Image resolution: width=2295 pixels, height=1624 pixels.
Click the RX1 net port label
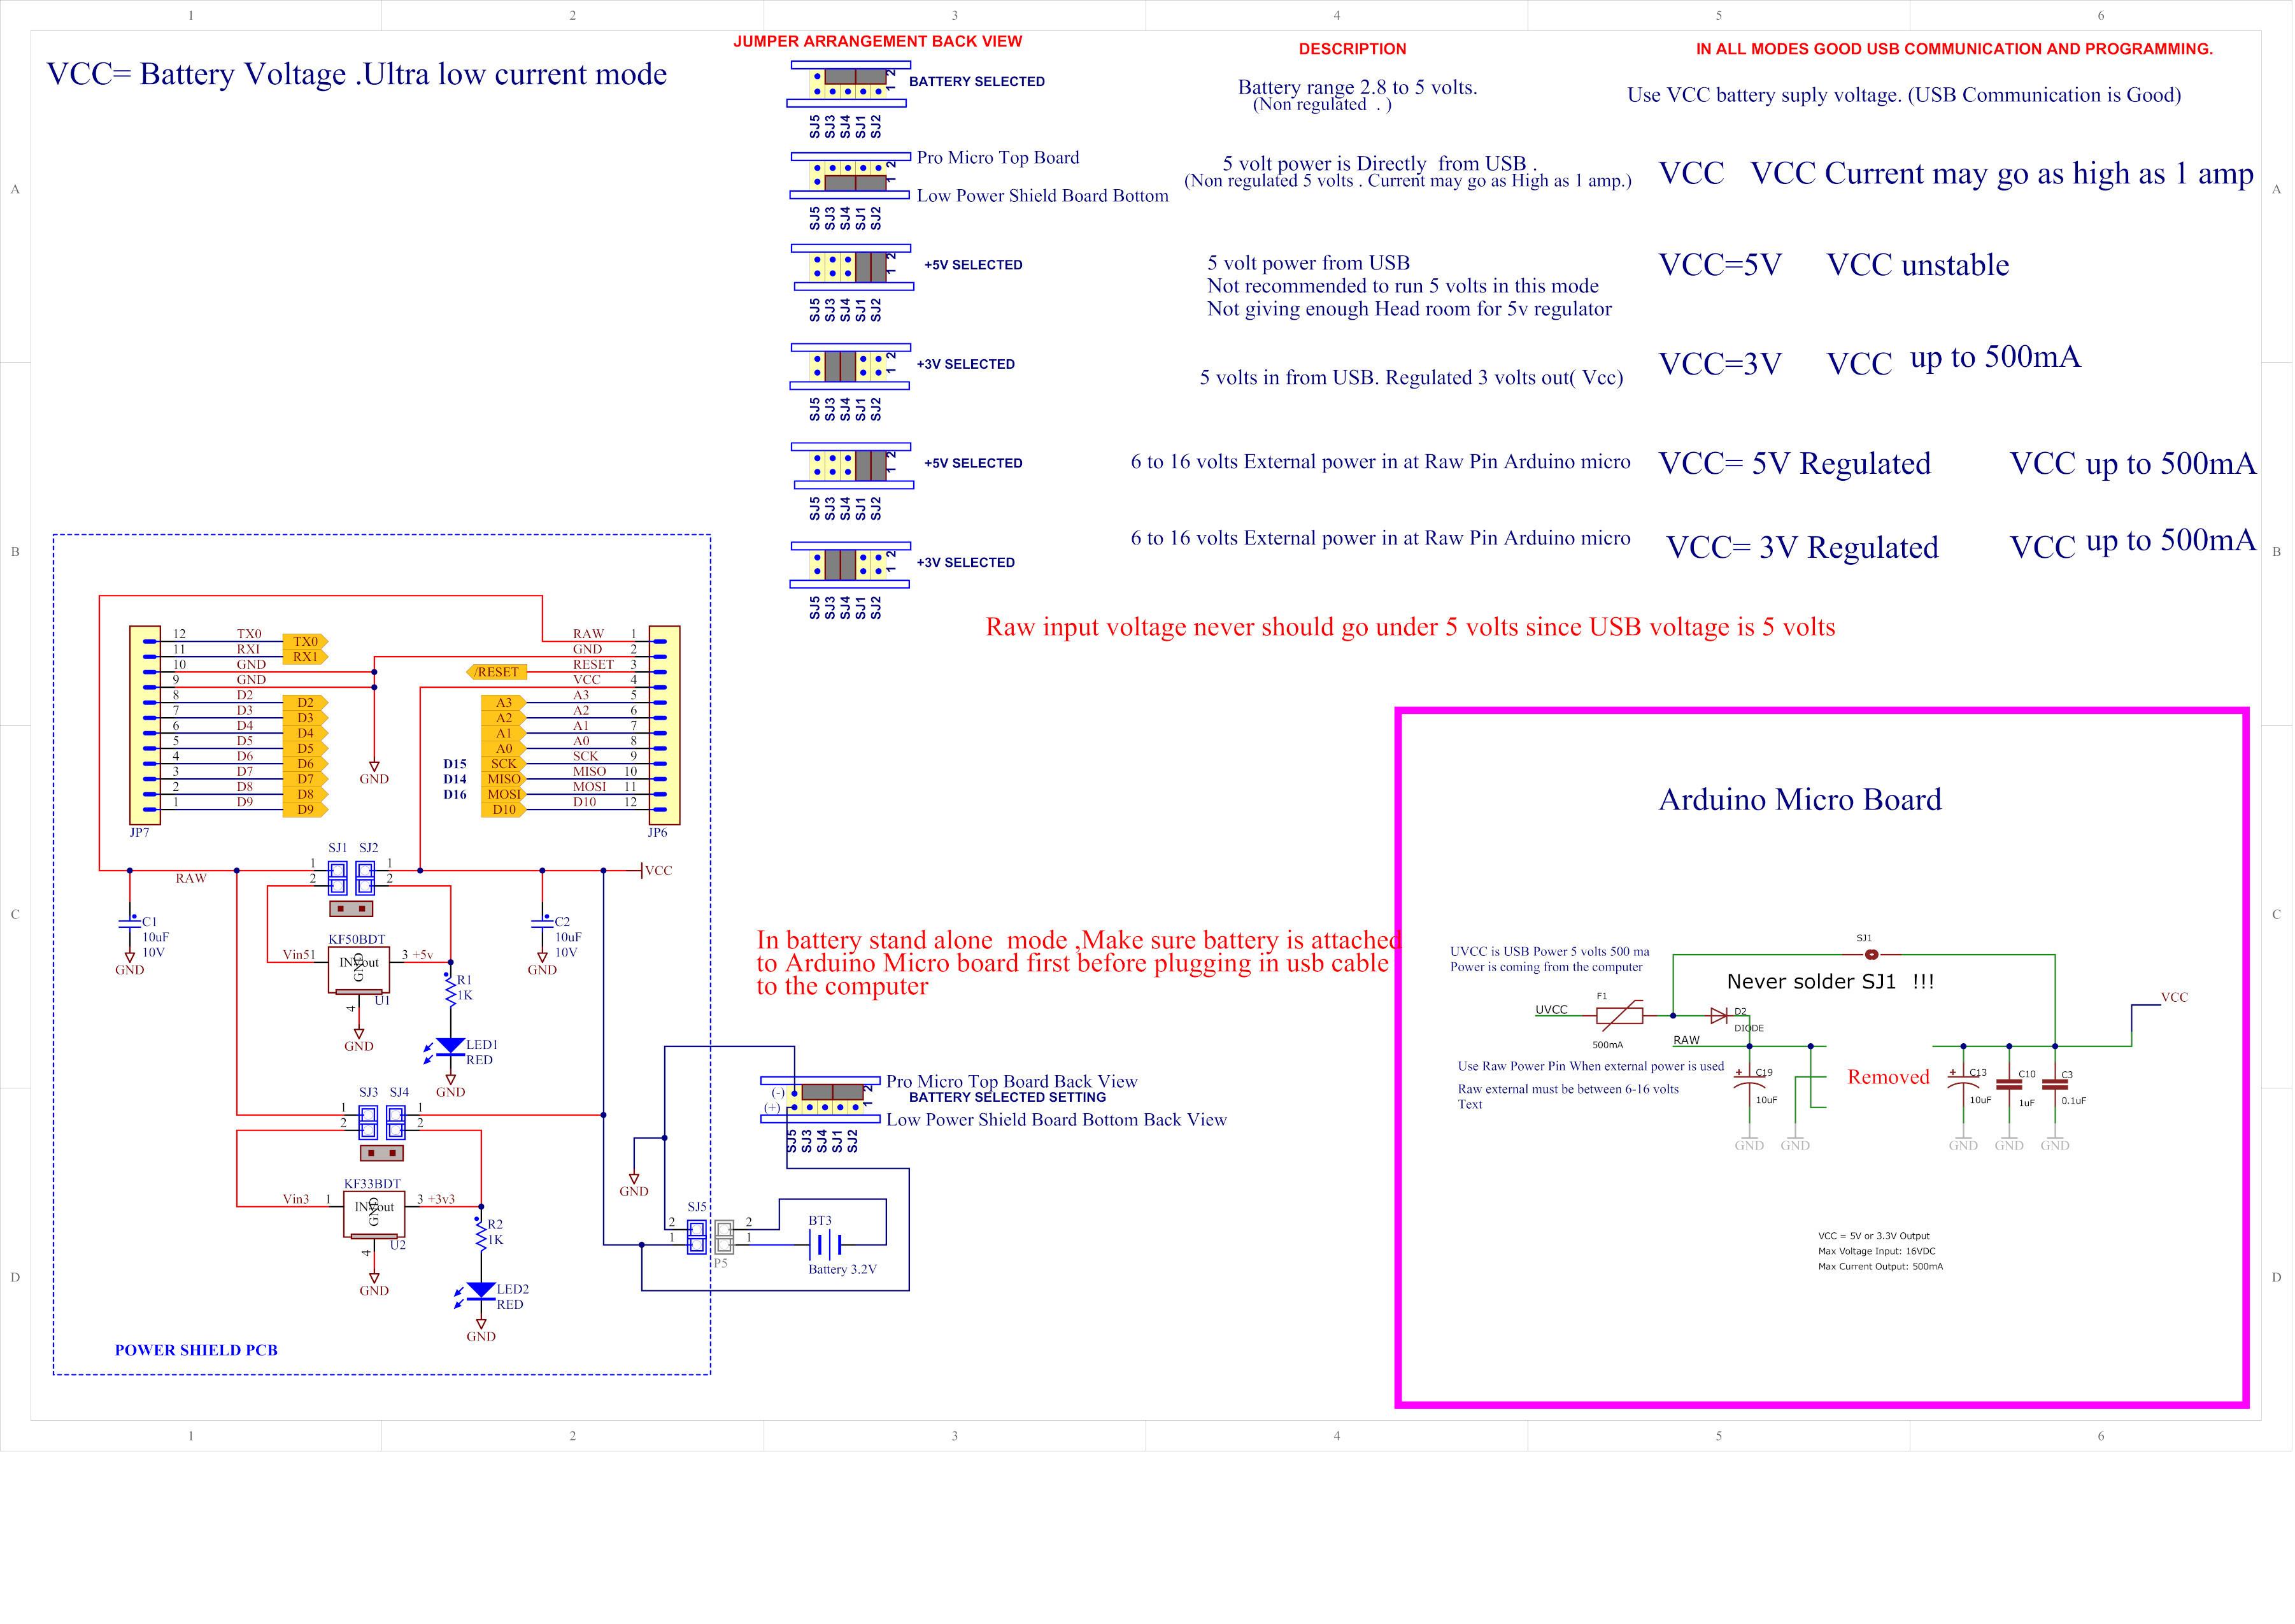305,657
